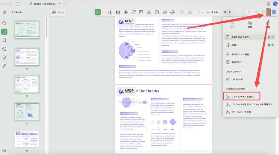279x155 pixels.
Task: Click the duplicate fields toolbar icon
Action: 182,12
